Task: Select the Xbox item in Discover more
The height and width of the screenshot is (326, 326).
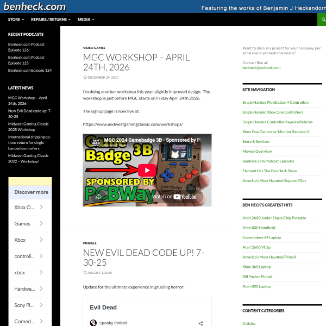Action: point(30,240)
